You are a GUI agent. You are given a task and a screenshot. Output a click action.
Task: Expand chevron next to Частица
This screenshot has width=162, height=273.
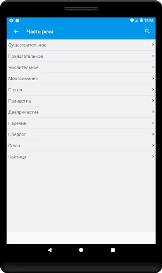pyautogui.click(x=153, y=157)
